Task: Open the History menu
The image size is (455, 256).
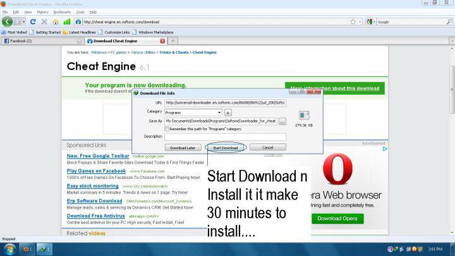Action: 43,12
